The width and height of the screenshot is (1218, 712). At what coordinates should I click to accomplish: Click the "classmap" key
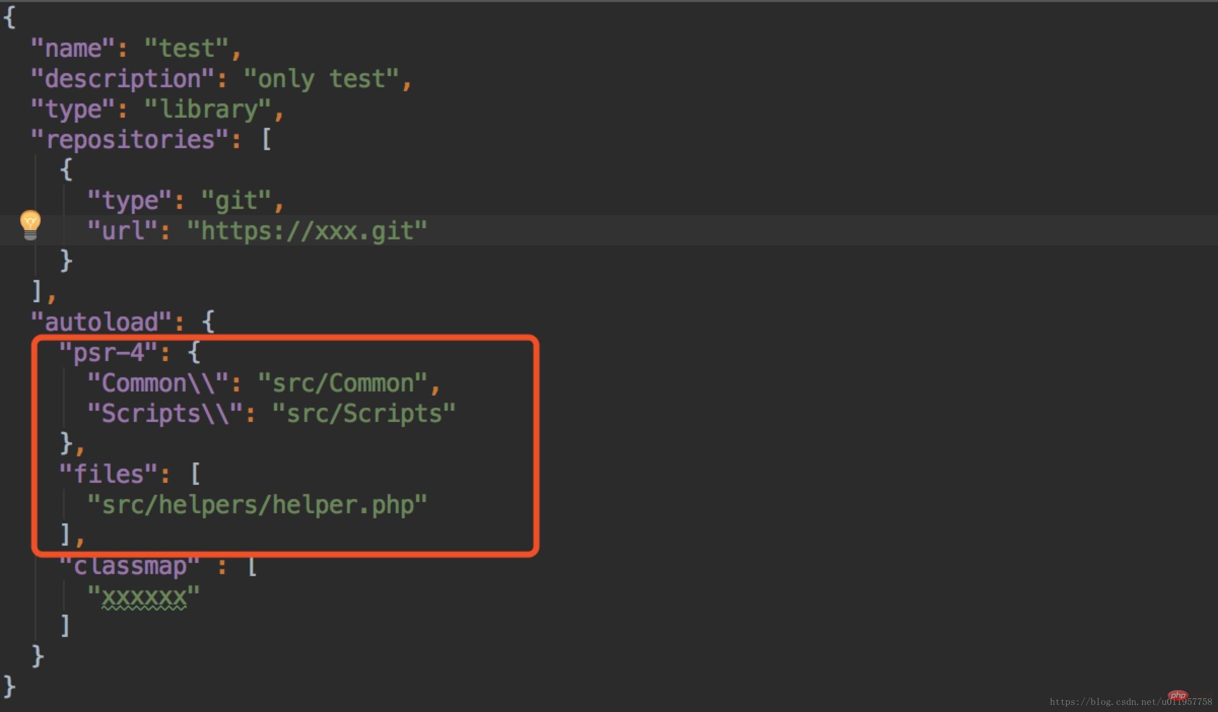tap(130, 566)
